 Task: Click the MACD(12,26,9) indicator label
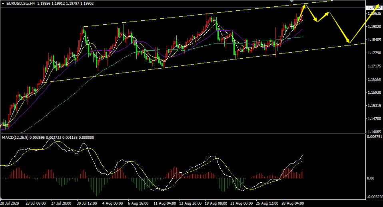tap(15, 138)
